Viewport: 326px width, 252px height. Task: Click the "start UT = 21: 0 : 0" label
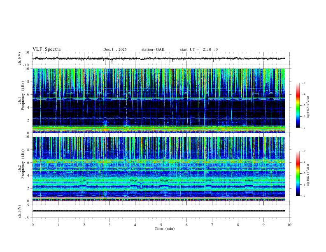(199, 49)
